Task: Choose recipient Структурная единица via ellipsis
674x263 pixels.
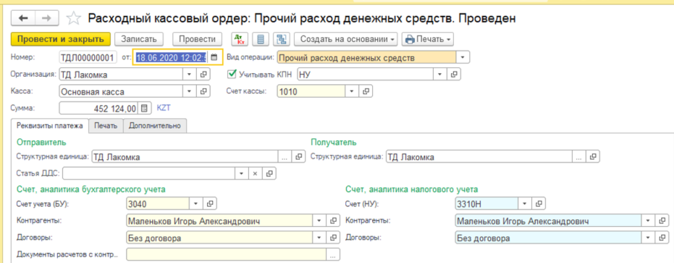Action: (579, 157)
